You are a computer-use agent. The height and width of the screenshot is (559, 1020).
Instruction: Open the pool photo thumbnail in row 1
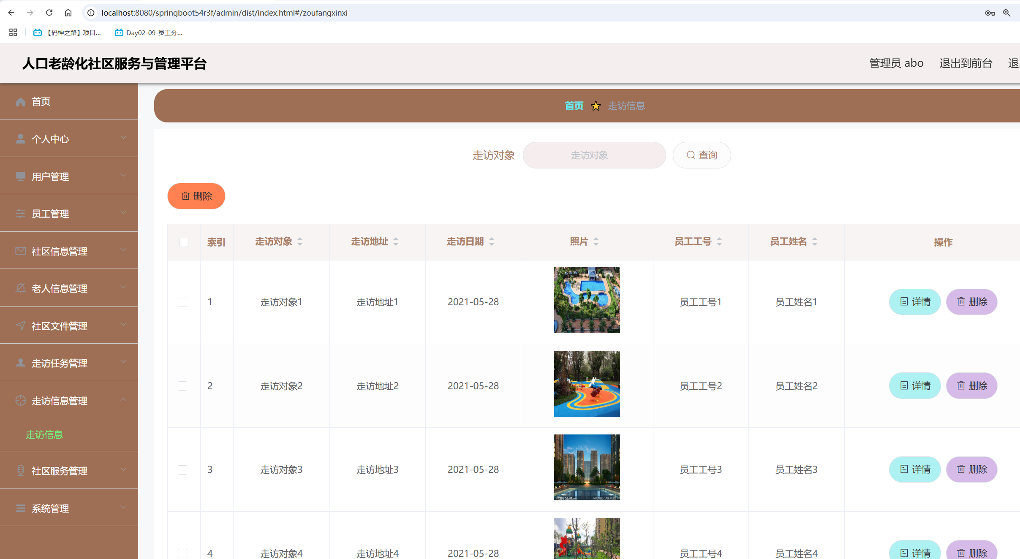tap(587, 300)
